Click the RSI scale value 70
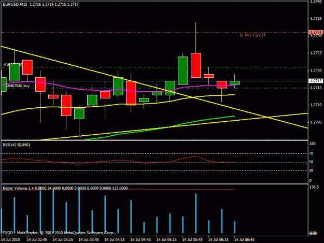 (x=311, y=153)
